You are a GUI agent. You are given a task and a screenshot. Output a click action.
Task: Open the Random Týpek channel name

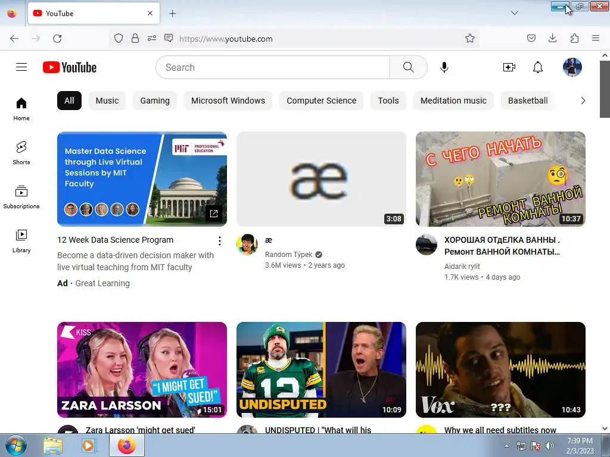point(289,255)
